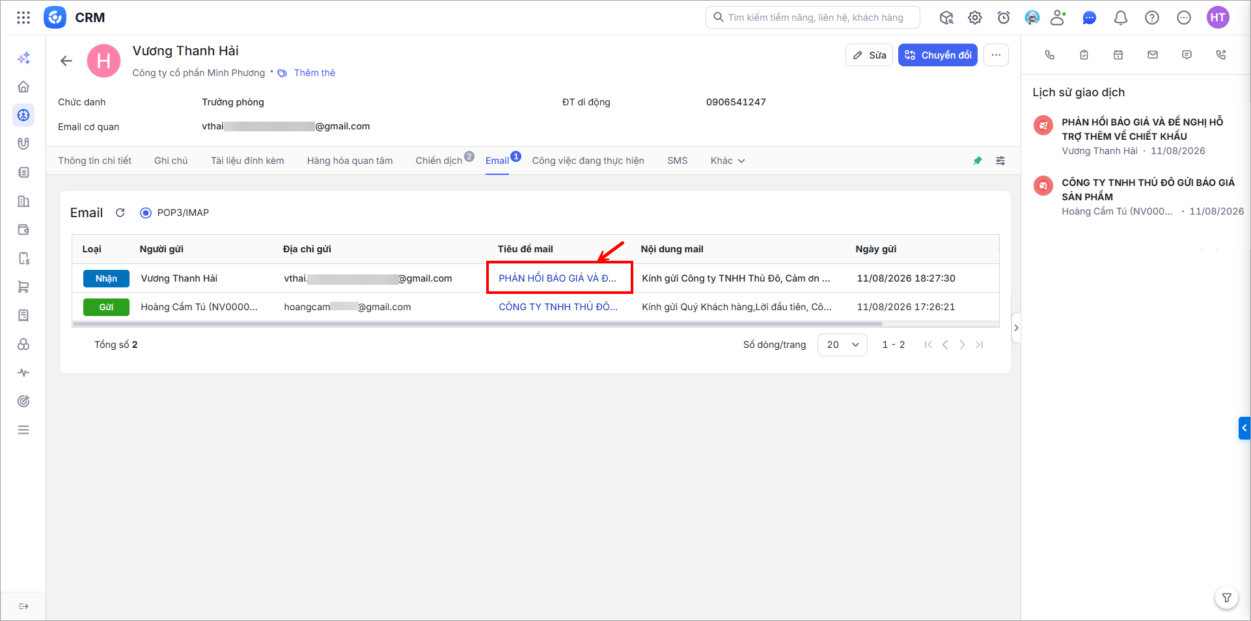Open the target goals icon in sidebar
Screen dimensions: 1251x621
coord(23,401)
